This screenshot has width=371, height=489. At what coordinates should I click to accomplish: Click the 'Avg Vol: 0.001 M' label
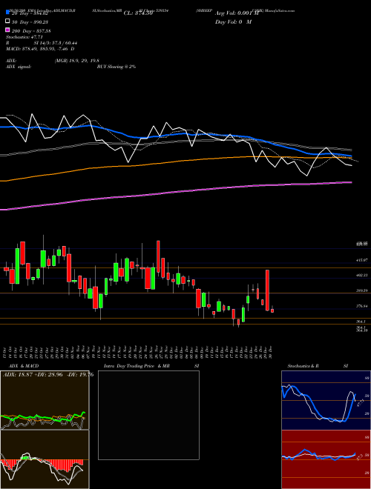pos(237,13)
